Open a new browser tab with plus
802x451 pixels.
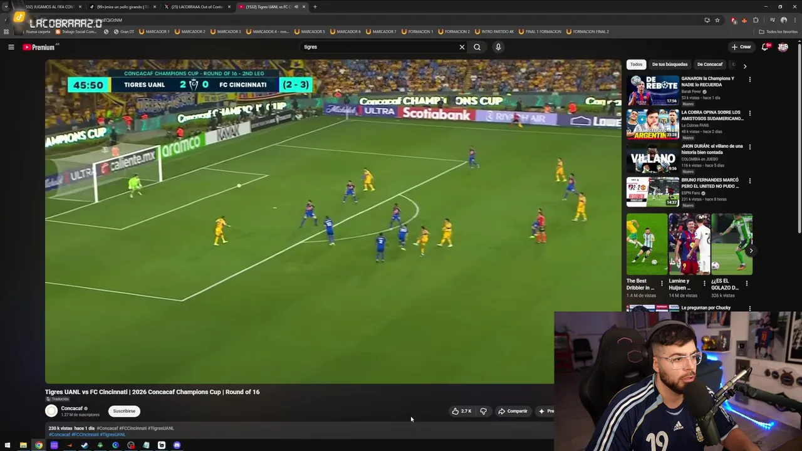[x=315, y=7]
